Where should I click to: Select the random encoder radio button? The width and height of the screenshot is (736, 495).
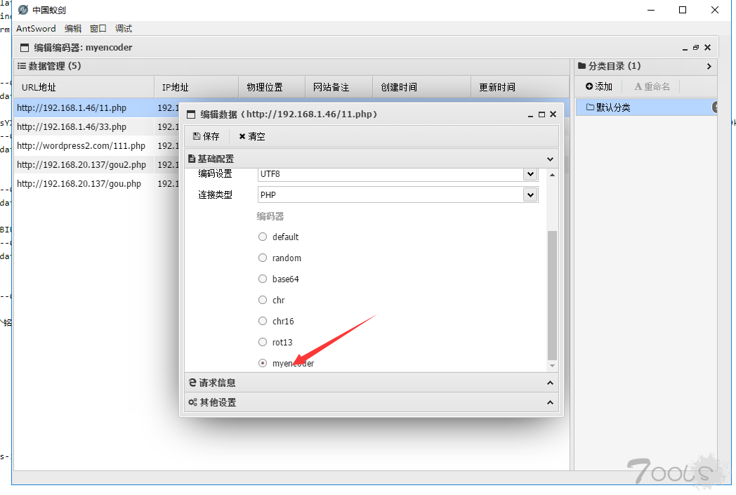263,258
